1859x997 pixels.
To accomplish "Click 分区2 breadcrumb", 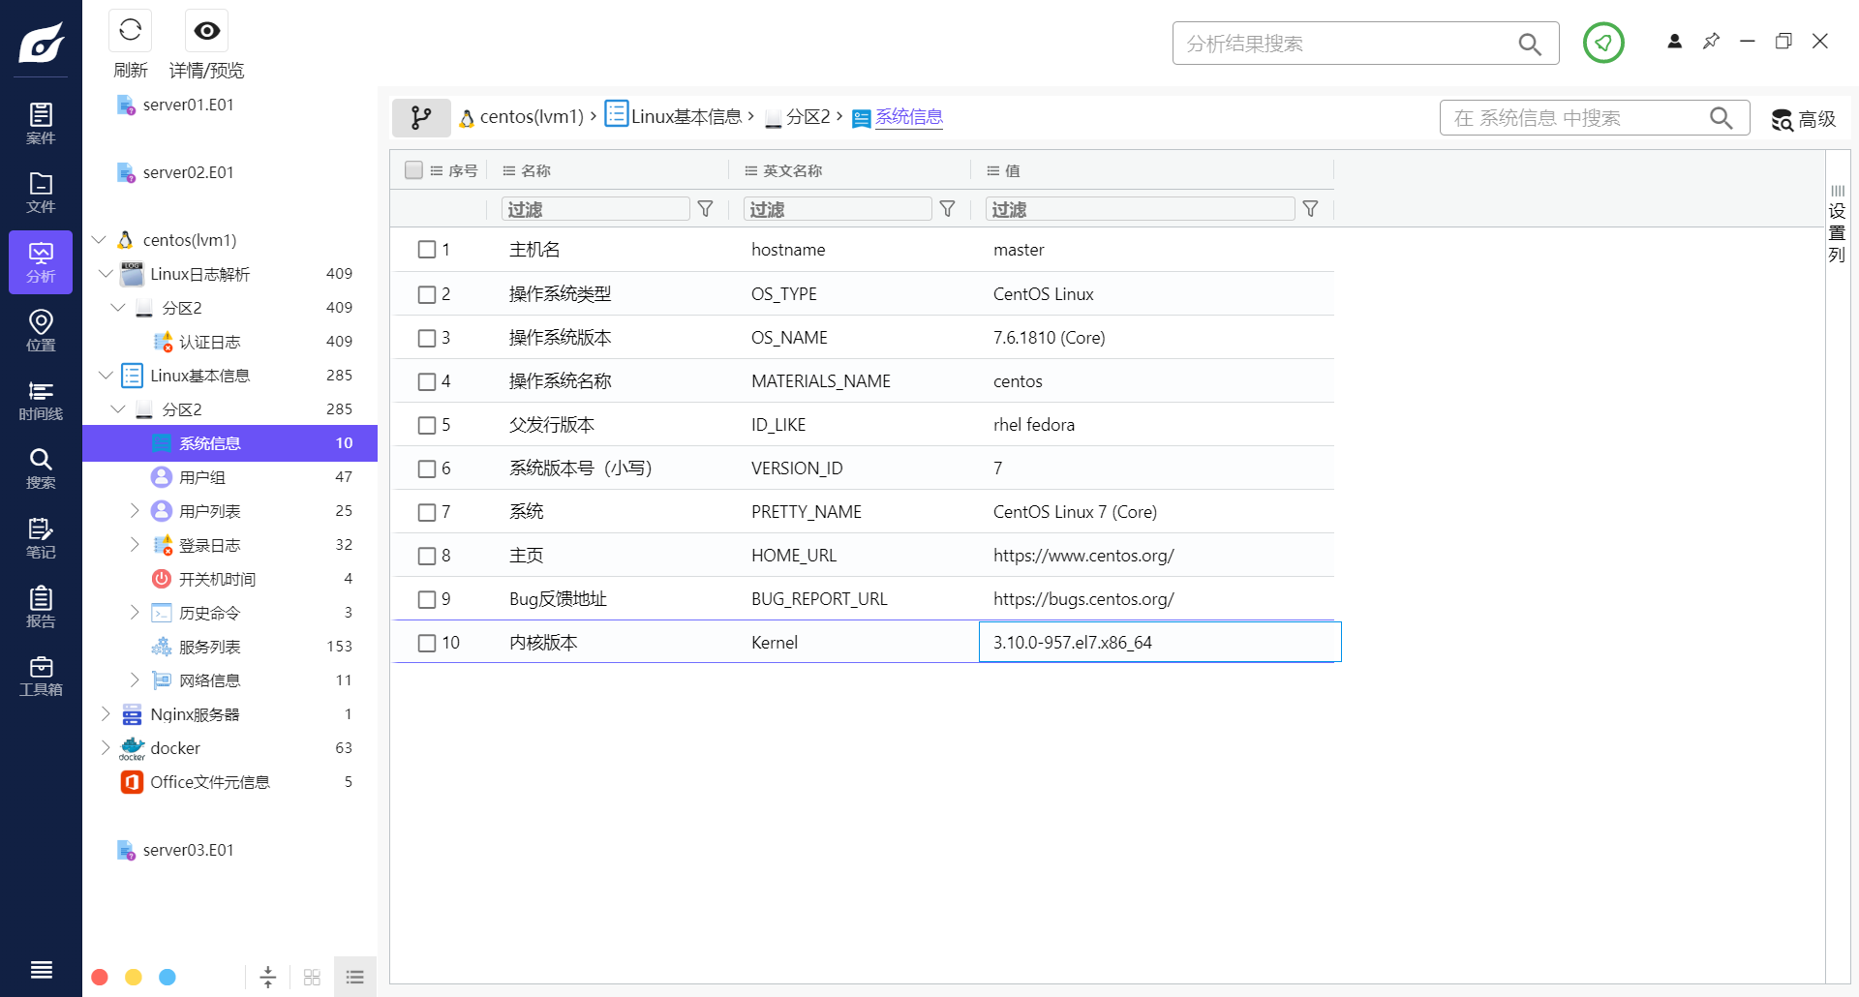I will pyautogui.click(x=808, y=117).
